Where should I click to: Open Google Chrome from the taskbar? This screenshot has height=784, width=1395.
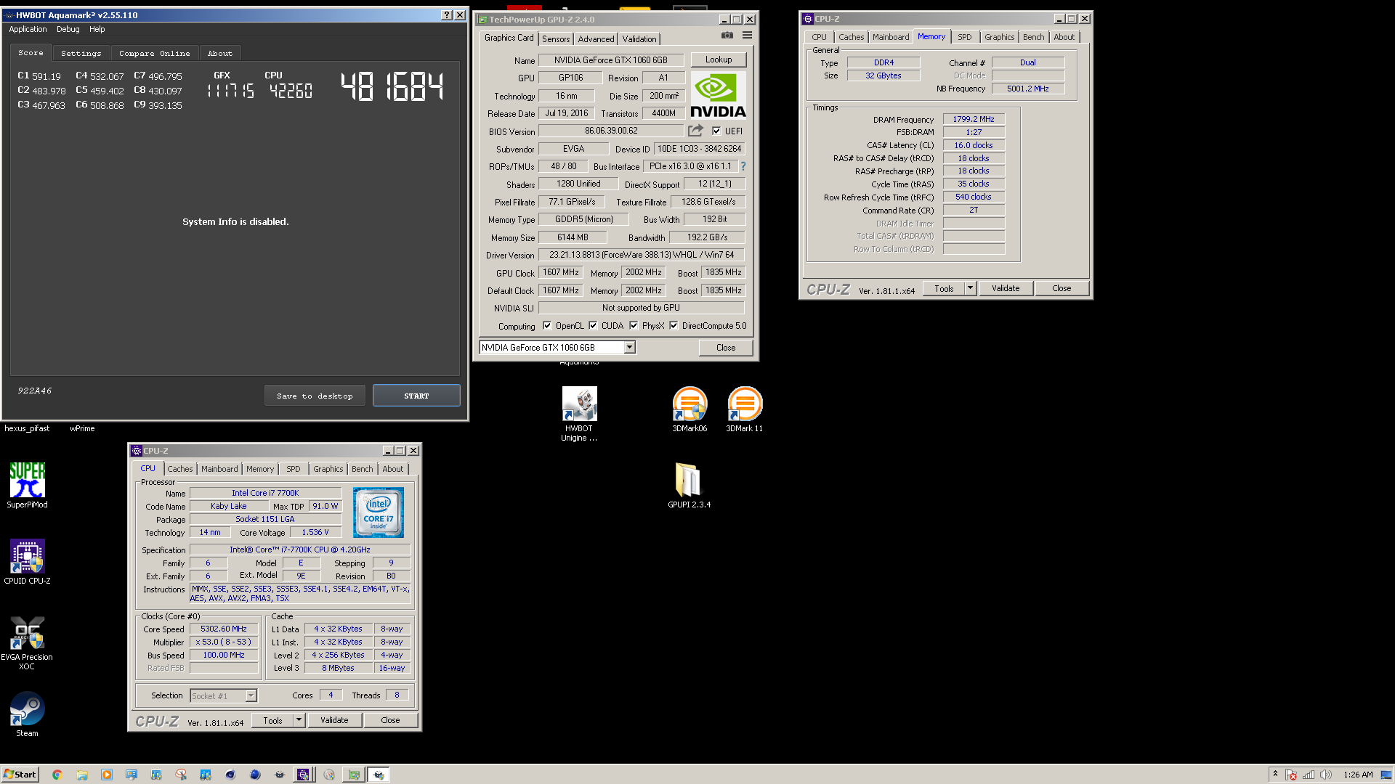click(57, 775)
